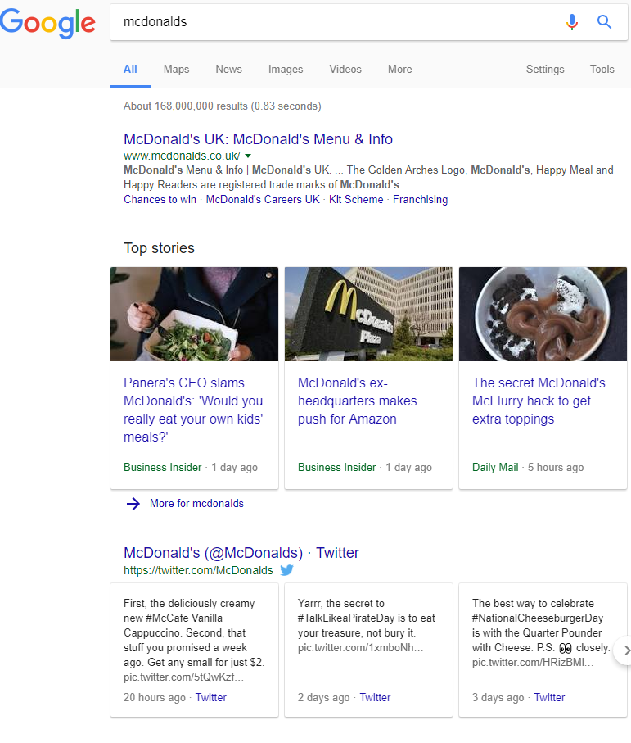Start voice search with microphone icon
The width and height of the screenshot is (631, 743).
pyautogui.click(x=572, y=22)
